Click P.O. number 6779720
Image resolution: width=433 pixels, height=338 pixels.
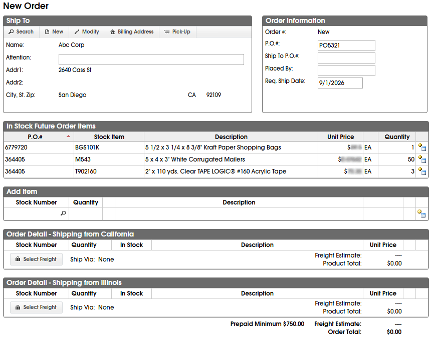click(16, 147)
